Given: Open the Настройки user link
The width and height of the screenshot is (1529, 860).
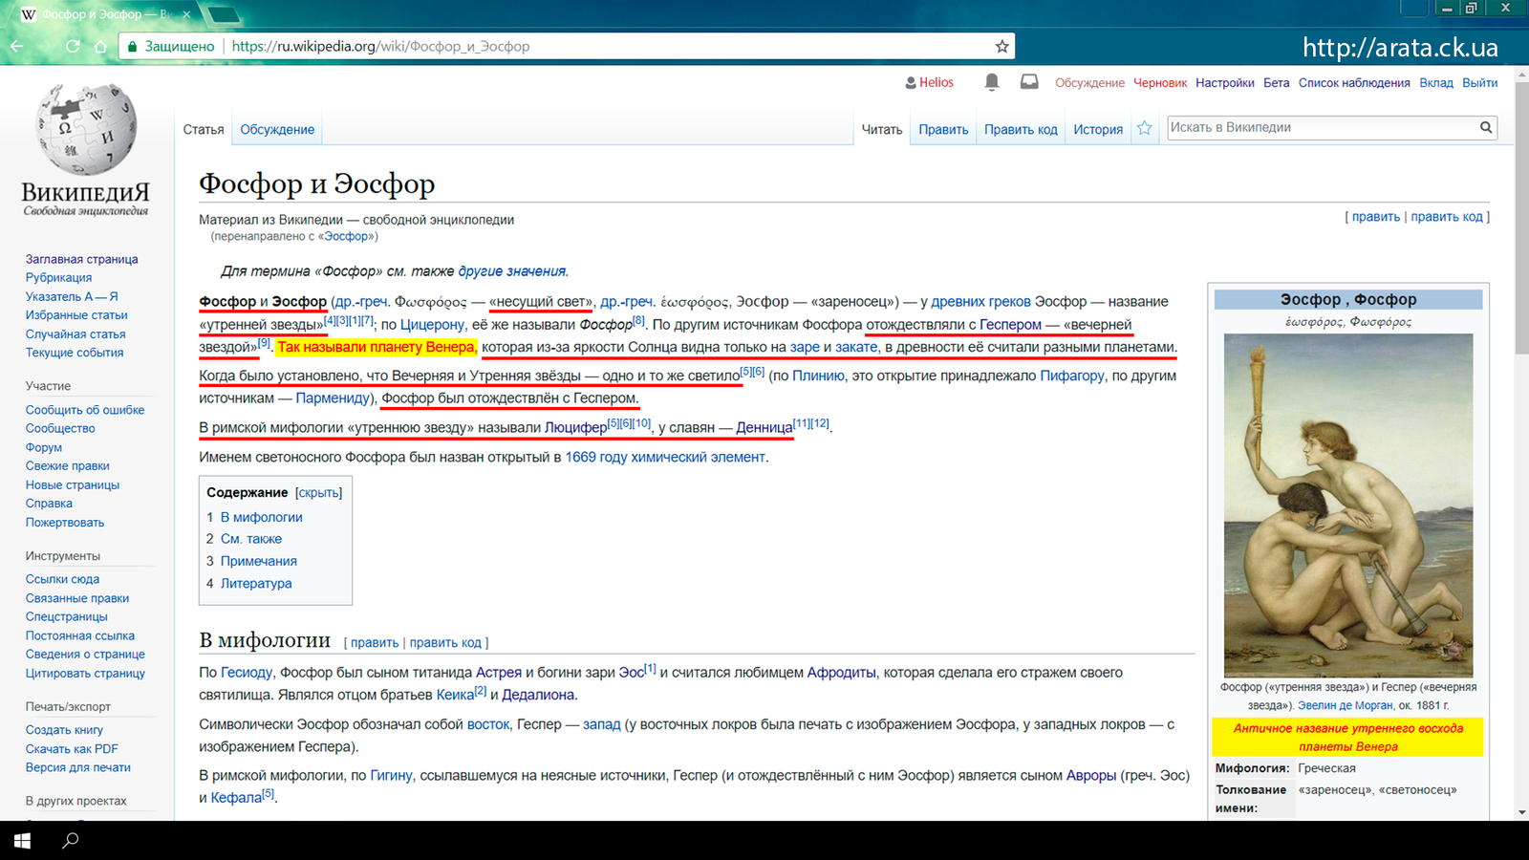Looking at the screenshot, I should pyautogui.click(x=1224, y=82).
